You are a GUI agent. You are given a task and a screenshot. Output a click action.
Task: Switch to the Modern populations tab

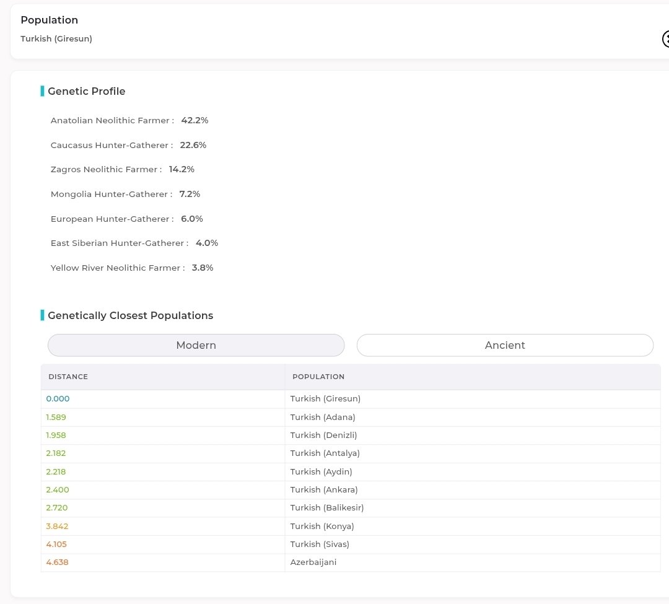point(196,345)
